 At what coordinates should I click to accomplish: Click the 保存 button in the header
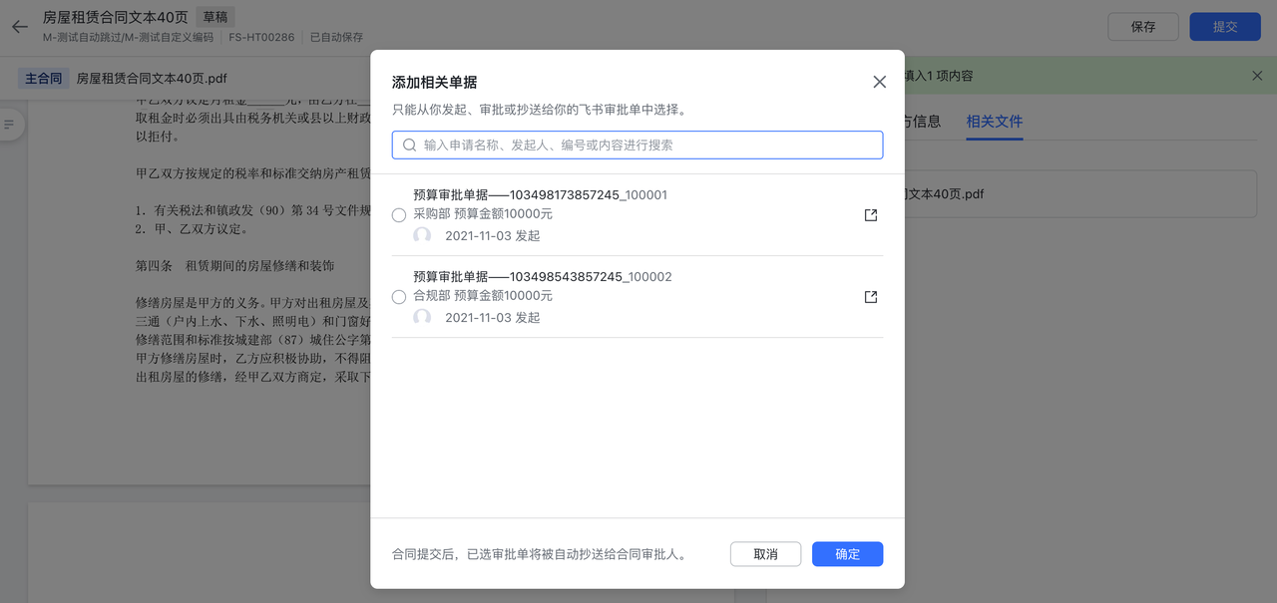coord(1142,27)
